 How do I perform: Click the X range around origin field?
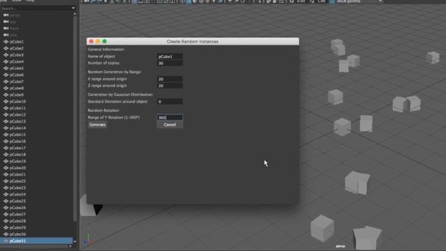[x=170, y=79]
